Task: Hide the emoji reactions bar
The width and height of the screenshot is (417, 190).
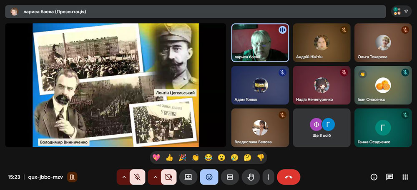Action: click(209, 177)
